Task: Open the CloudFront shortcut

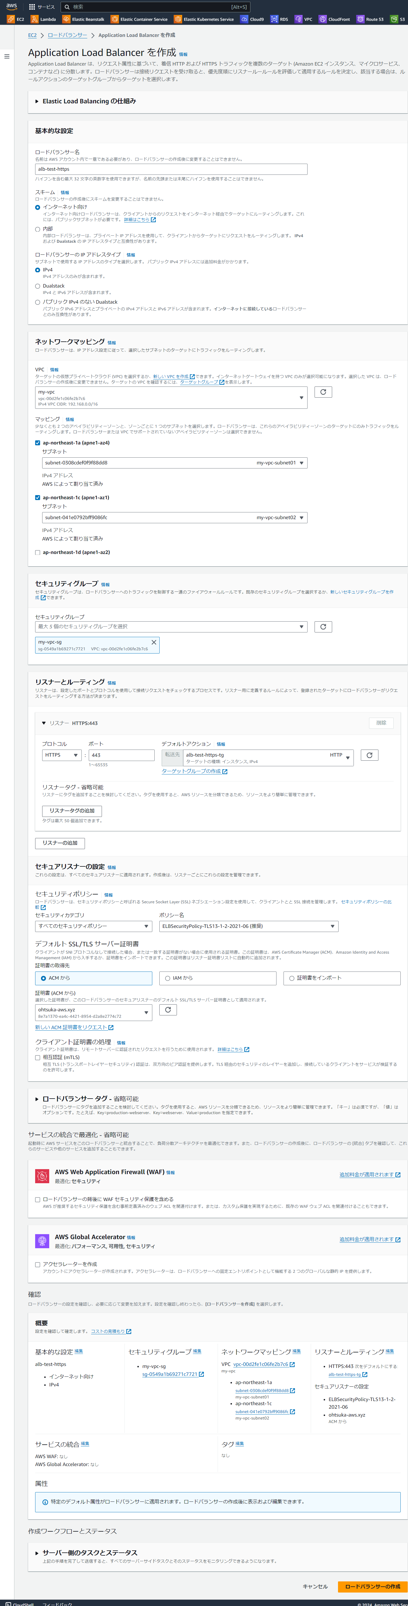Action: (x=334, y=19)
